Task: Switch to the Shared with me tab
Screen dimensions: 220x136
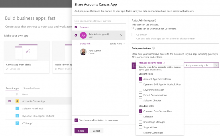Action: [32, 88]
